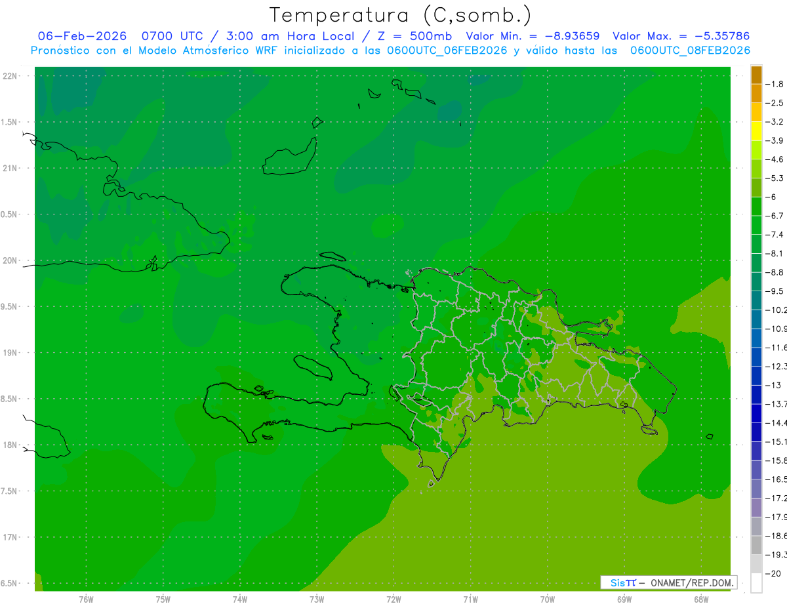
Task: Click the '68W' longitude label
Action: pos(701,599)
